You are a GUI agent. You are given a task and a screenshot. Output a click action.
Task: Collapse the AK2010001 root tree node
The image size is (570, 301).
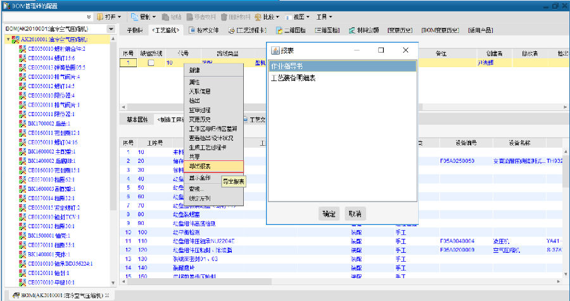coord(8,39)
